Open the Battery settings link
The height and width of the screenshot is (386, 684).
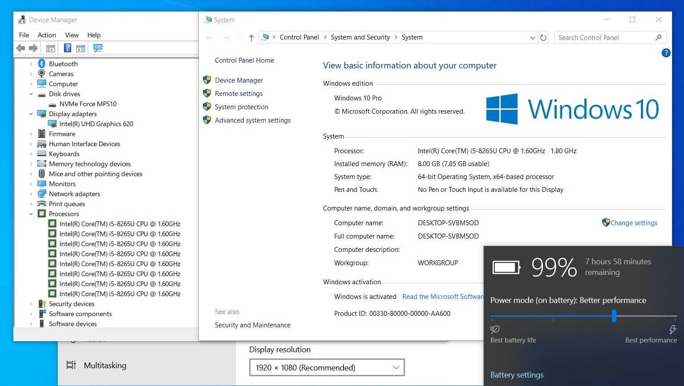(517, 374)
